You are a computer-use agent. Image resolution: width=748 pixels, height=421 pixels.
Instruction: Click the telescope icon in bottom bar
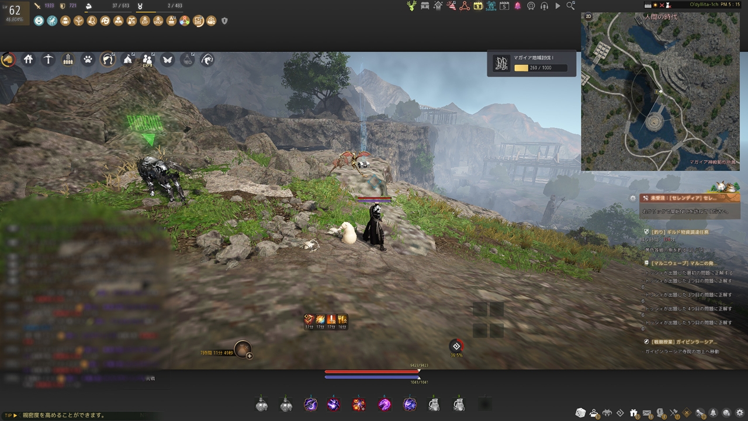coord(699,413)
